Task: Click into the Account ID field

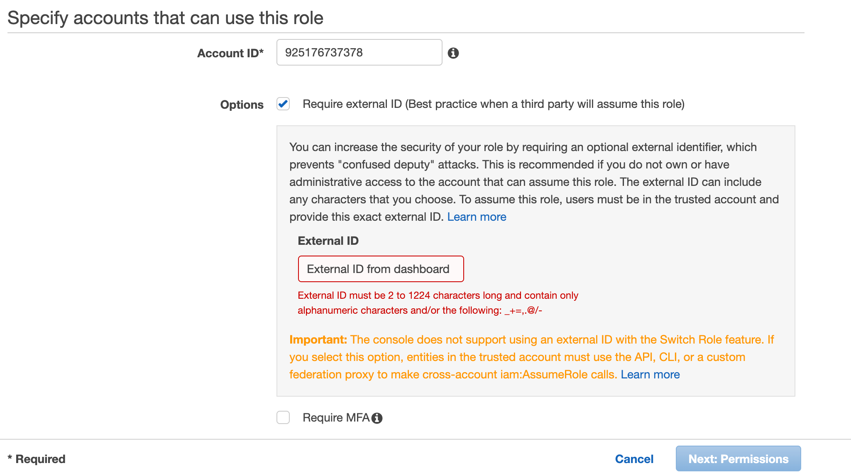Action: 359,52
